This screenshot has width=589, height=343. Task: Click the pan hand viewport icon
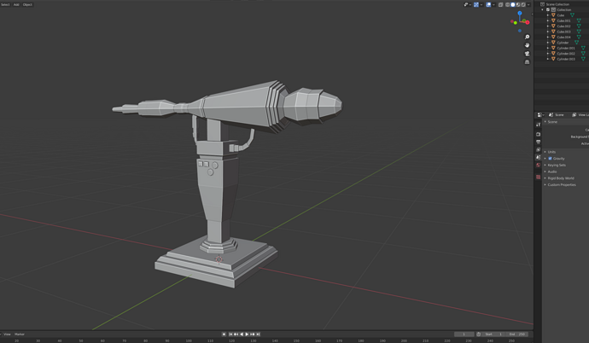coord(527,45)
